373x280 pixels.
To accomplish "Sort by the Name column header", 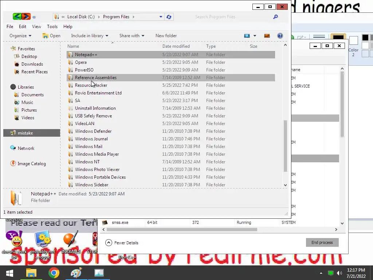I will click(73, 46).
